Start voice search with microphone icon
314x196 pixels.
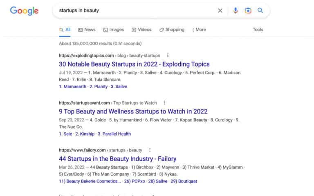click(x=235, y=11)
